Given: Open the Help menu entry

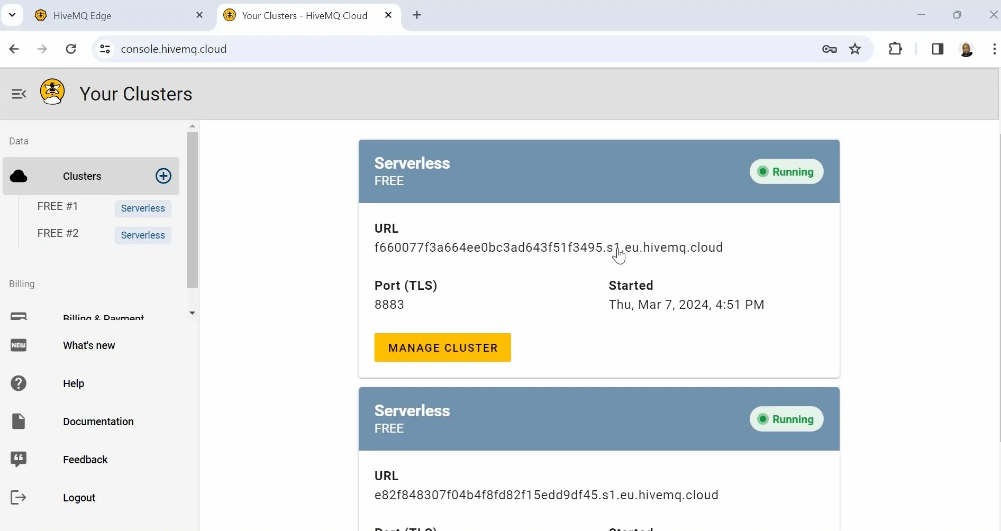Looking at the screenshot, I should pyautogui.click(x=74, y=383).
